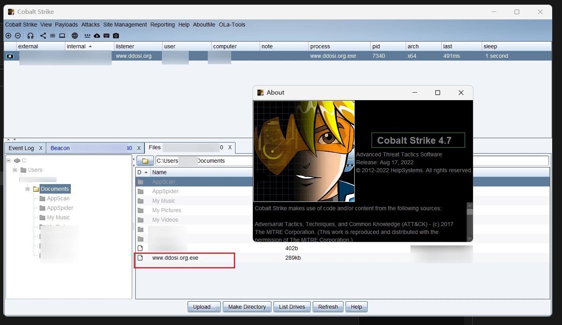
Task: Open the AboutMe menu
Action: [x=204, y=25]
